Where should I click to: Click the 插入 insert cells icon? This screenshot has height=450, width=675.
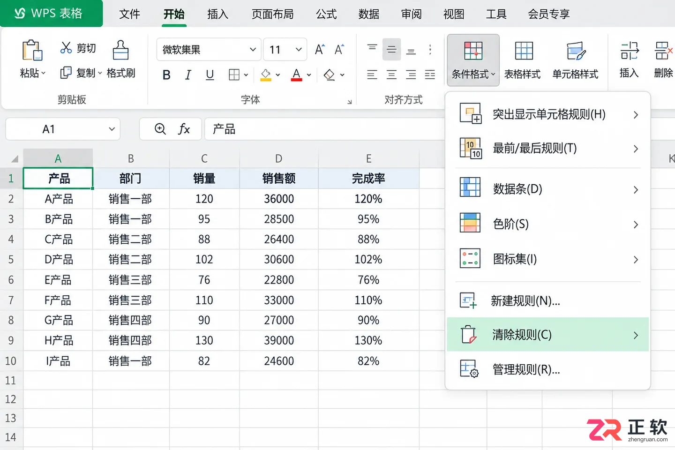(629, 51)
